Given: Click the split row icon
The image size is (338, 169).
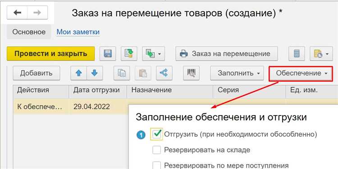Looking at the screenshot, I should point(164,73).
